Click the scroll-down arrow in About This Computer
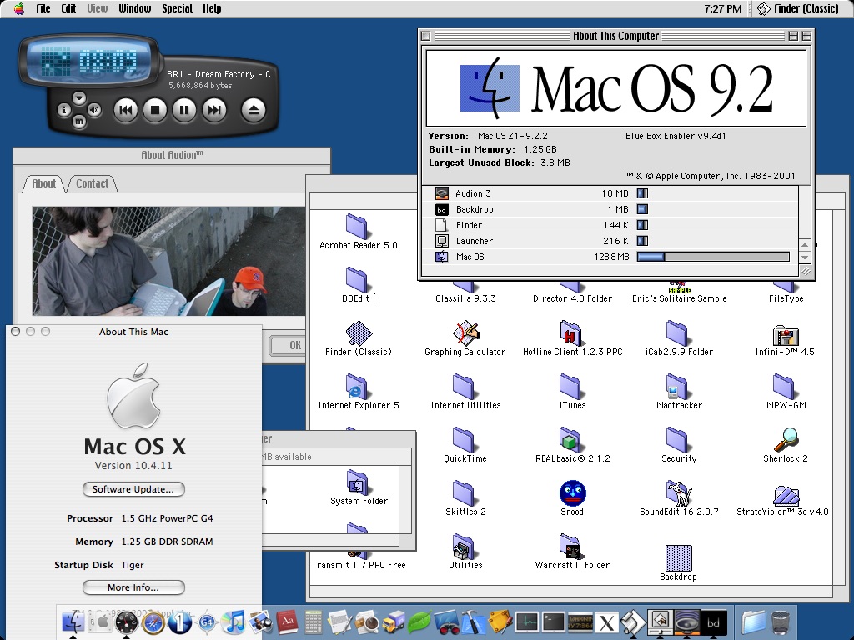Screen dimensions: 854x640 (x=805, y=257)
